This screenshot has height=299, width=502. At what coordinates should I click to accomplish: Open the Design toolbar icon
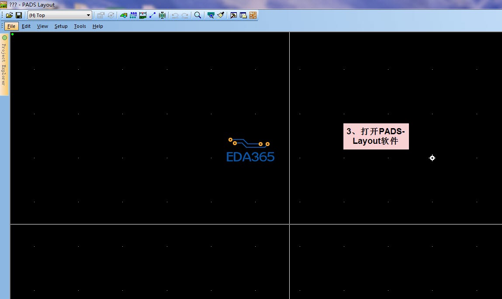pyautogui.click(x=133, y=15)
